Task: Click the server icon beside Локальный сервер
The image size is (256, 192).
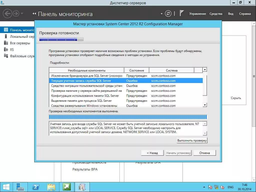Action: pyautogui.click(x=6, y=36)
